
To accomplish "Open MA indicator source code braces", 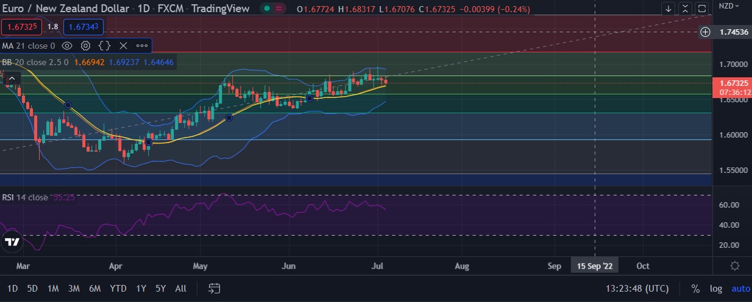I will pos(104,46).
